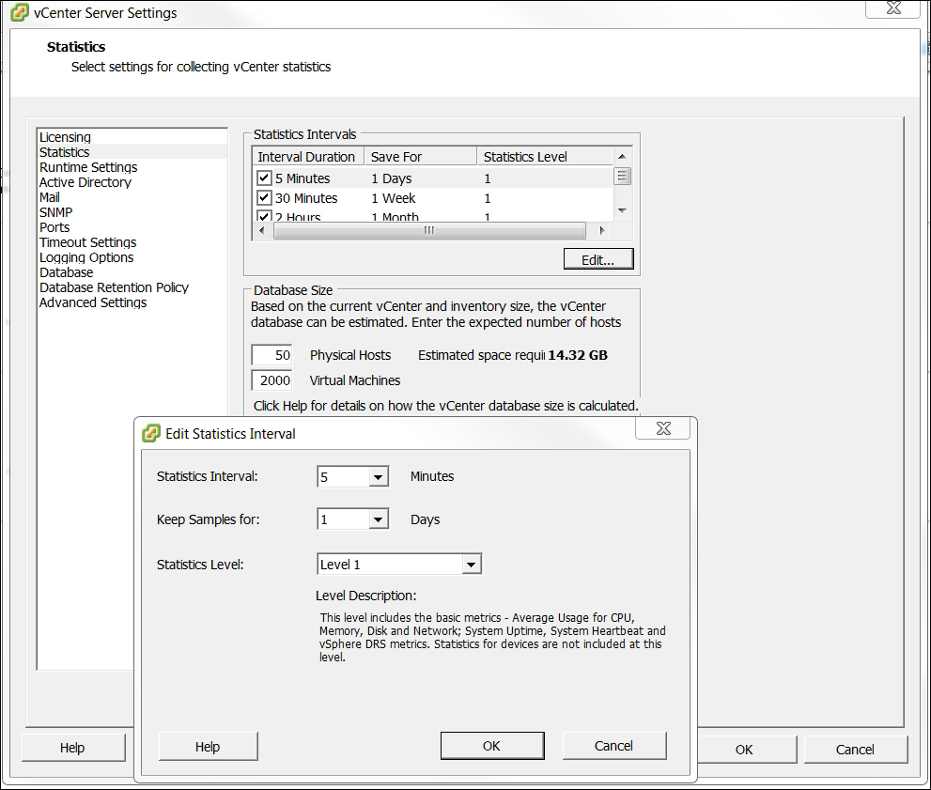The image size is (931, 790).
Task: Click the Interval Duration column header
Action: click(x=308, y=157)
